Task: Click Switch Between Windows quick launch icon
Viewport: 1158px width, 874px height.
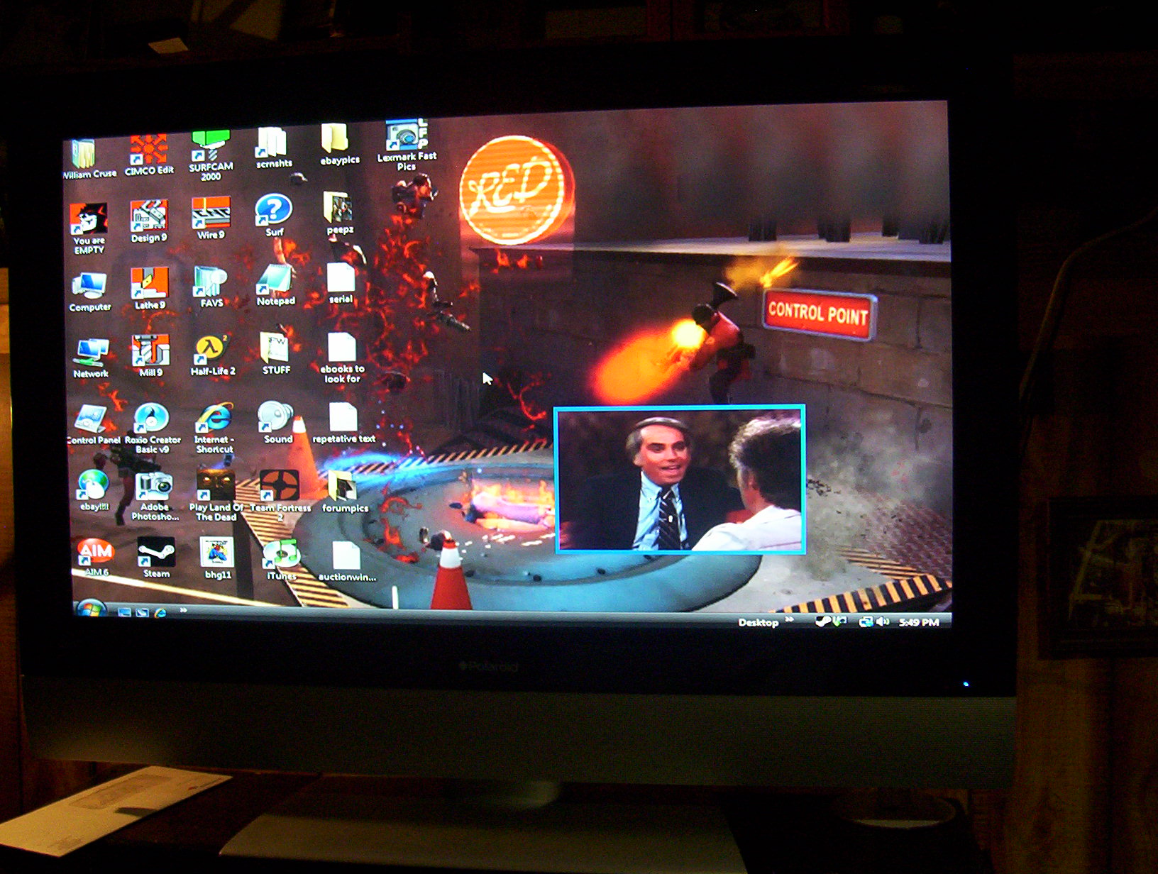Action: click(142, 612)
